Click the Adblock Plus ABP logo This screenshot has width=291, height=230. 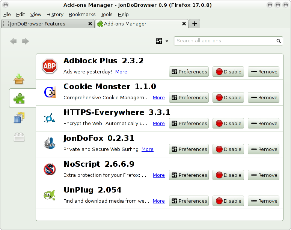pyautogui.click(x=49, y=66)
